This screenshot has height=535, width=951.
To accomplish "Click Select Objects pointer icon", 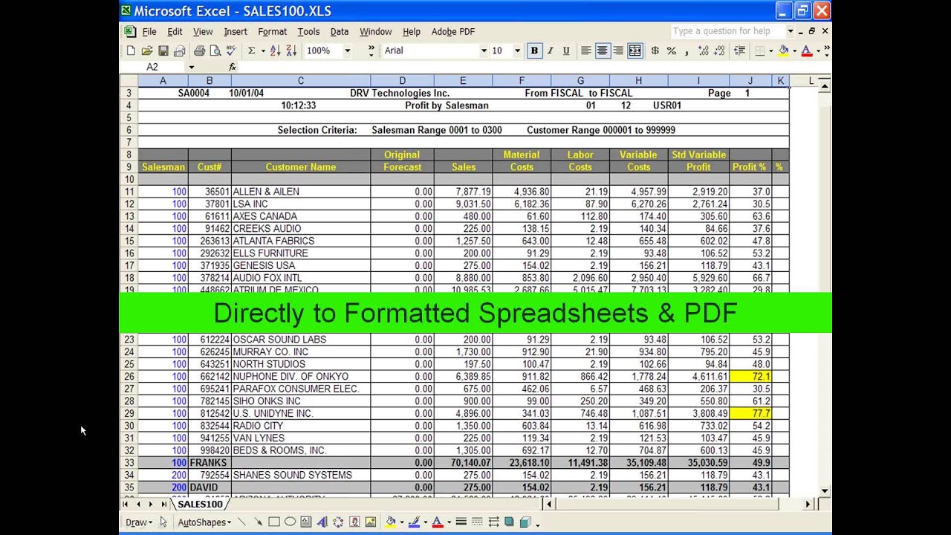I will click(x=163, y=522).
